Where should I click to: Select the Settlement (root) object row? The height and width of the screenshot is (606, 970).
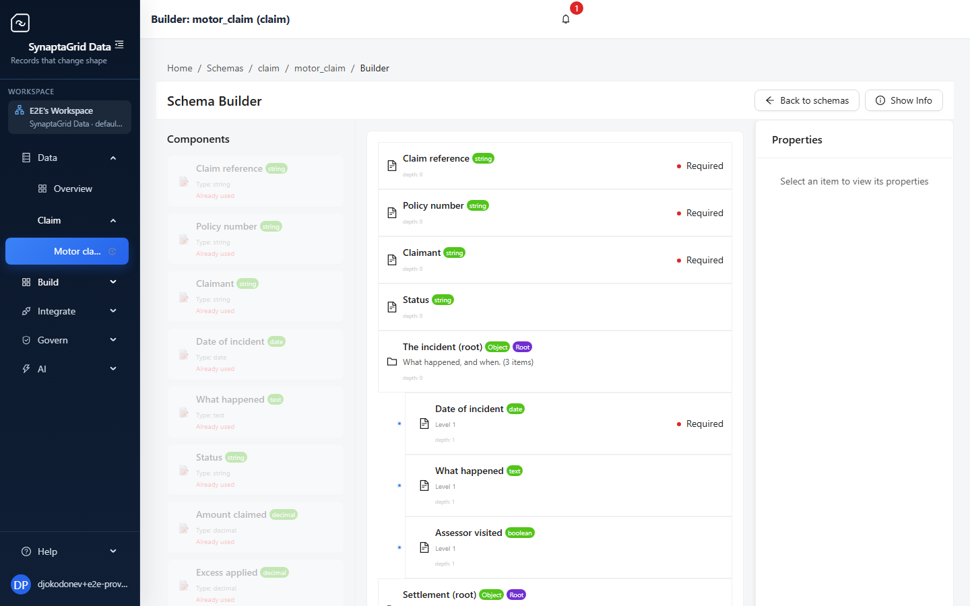click(x=555, y=593)
